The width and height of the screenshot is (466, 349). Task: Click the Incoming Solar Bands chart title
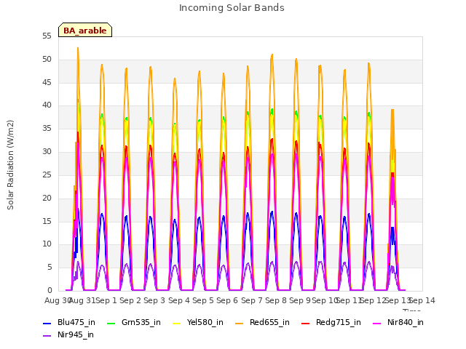coord(232,8)
